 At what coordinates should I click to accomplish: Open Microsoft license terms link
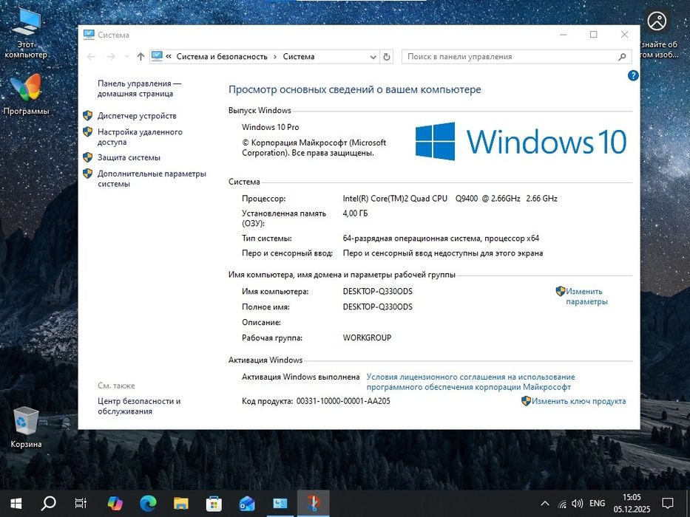(470, 382)
